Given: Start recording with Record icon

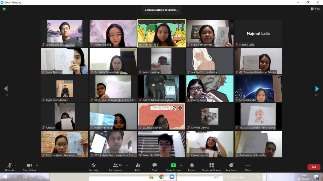Looking at the screenshot, I should (x=192, y=165).
